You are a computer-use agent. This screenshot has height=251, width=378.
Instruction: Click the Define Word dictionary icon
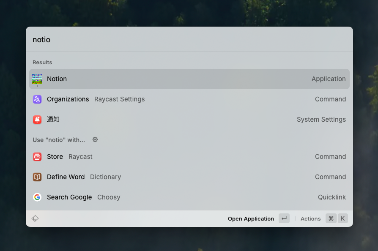[37, 177]
